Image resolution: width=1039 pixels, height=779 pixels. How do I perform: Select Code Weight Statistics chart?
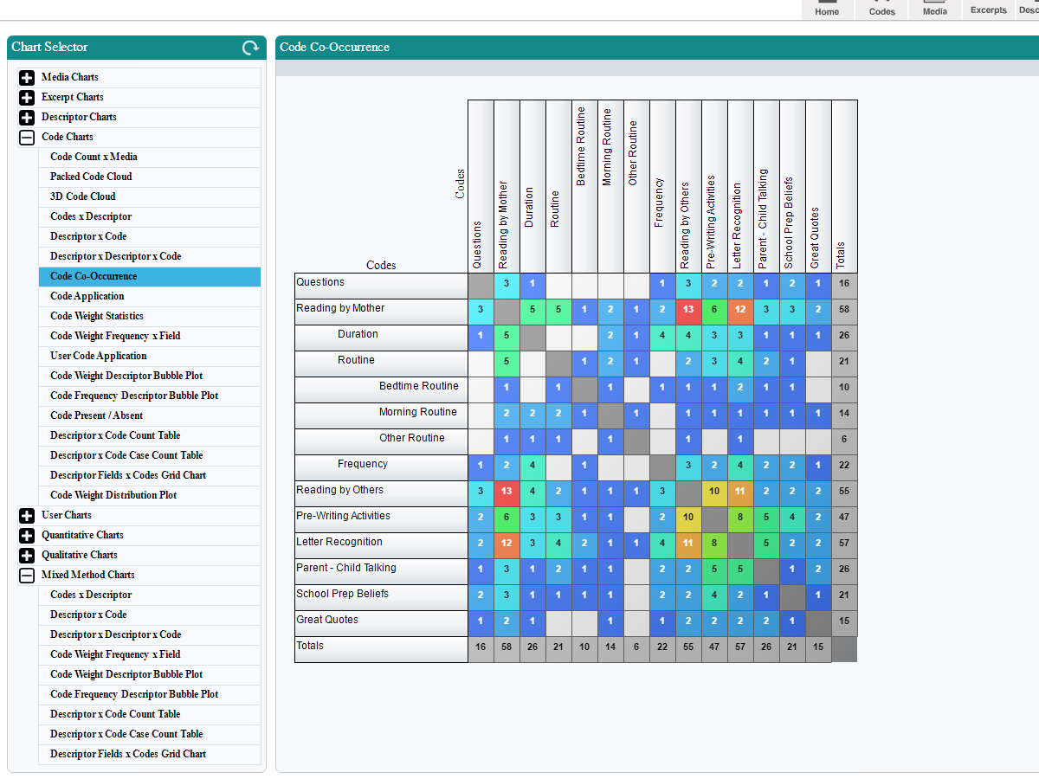click(96, 316)
